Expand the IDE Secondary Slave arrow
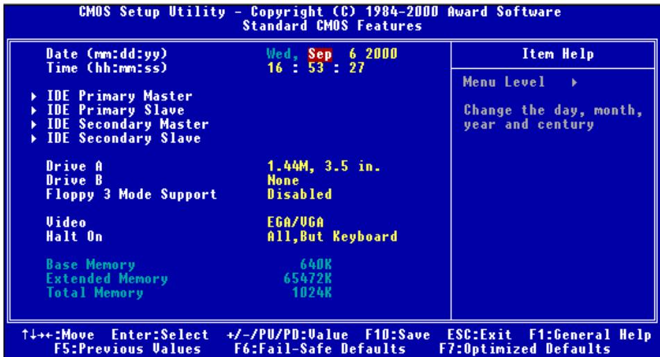This screenshot has width=660, height=357. point(34,139)
